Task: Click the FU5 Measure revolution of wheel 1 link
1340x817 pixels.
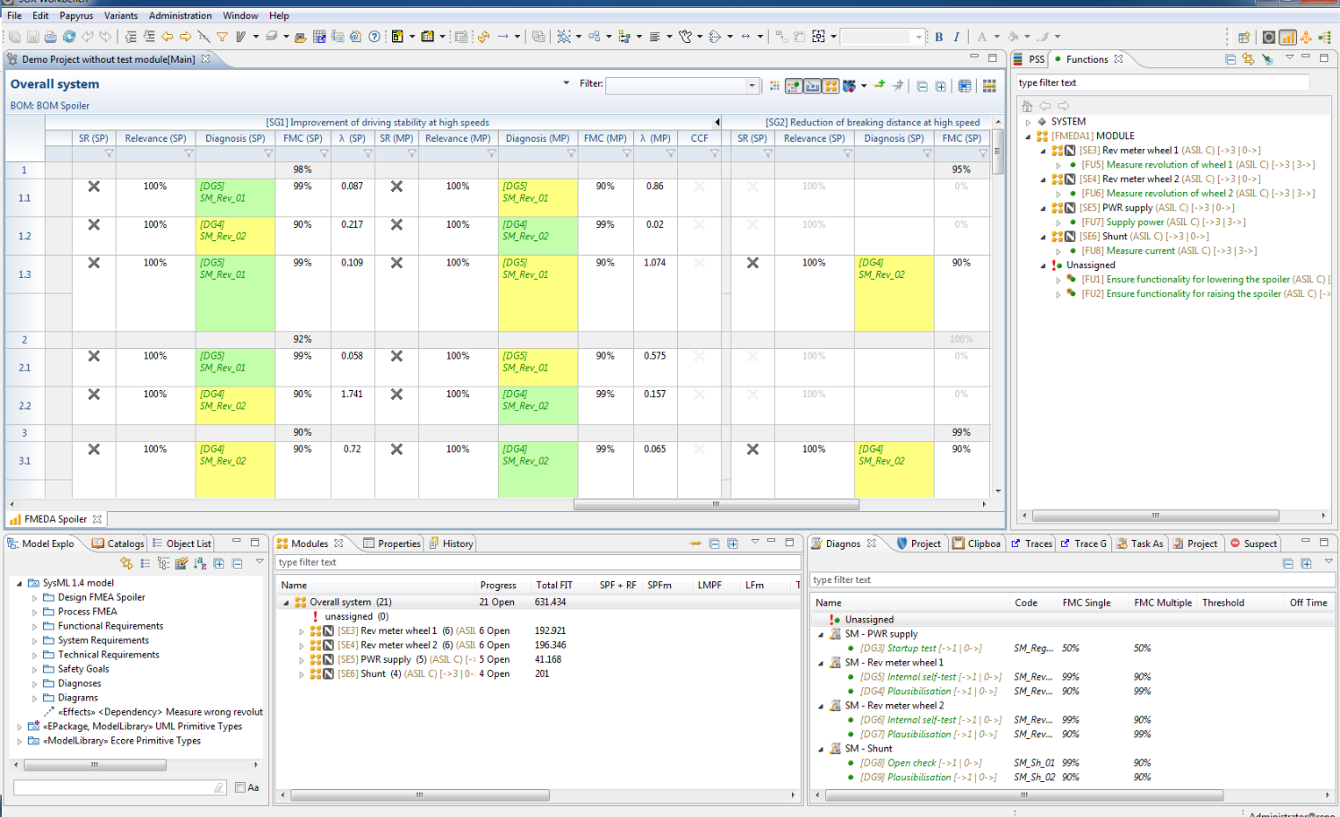Action: point(1156,165)
